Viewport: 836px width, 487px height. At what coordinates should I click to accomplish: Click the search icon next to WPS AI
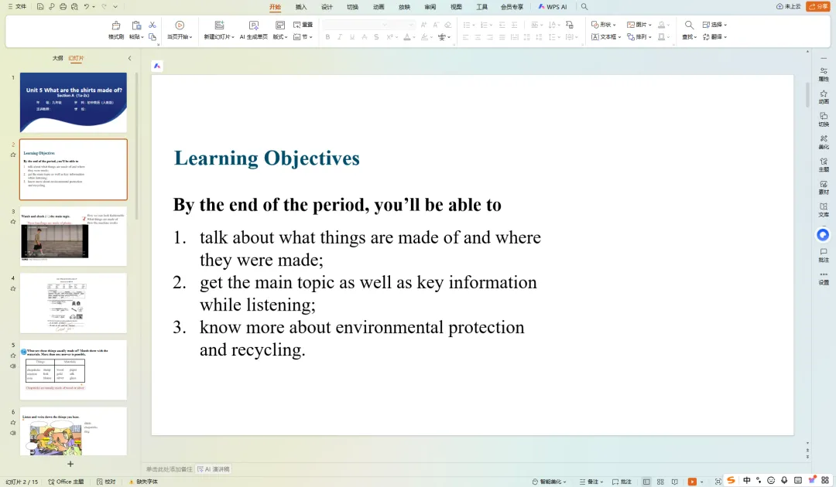click(584, 7)
